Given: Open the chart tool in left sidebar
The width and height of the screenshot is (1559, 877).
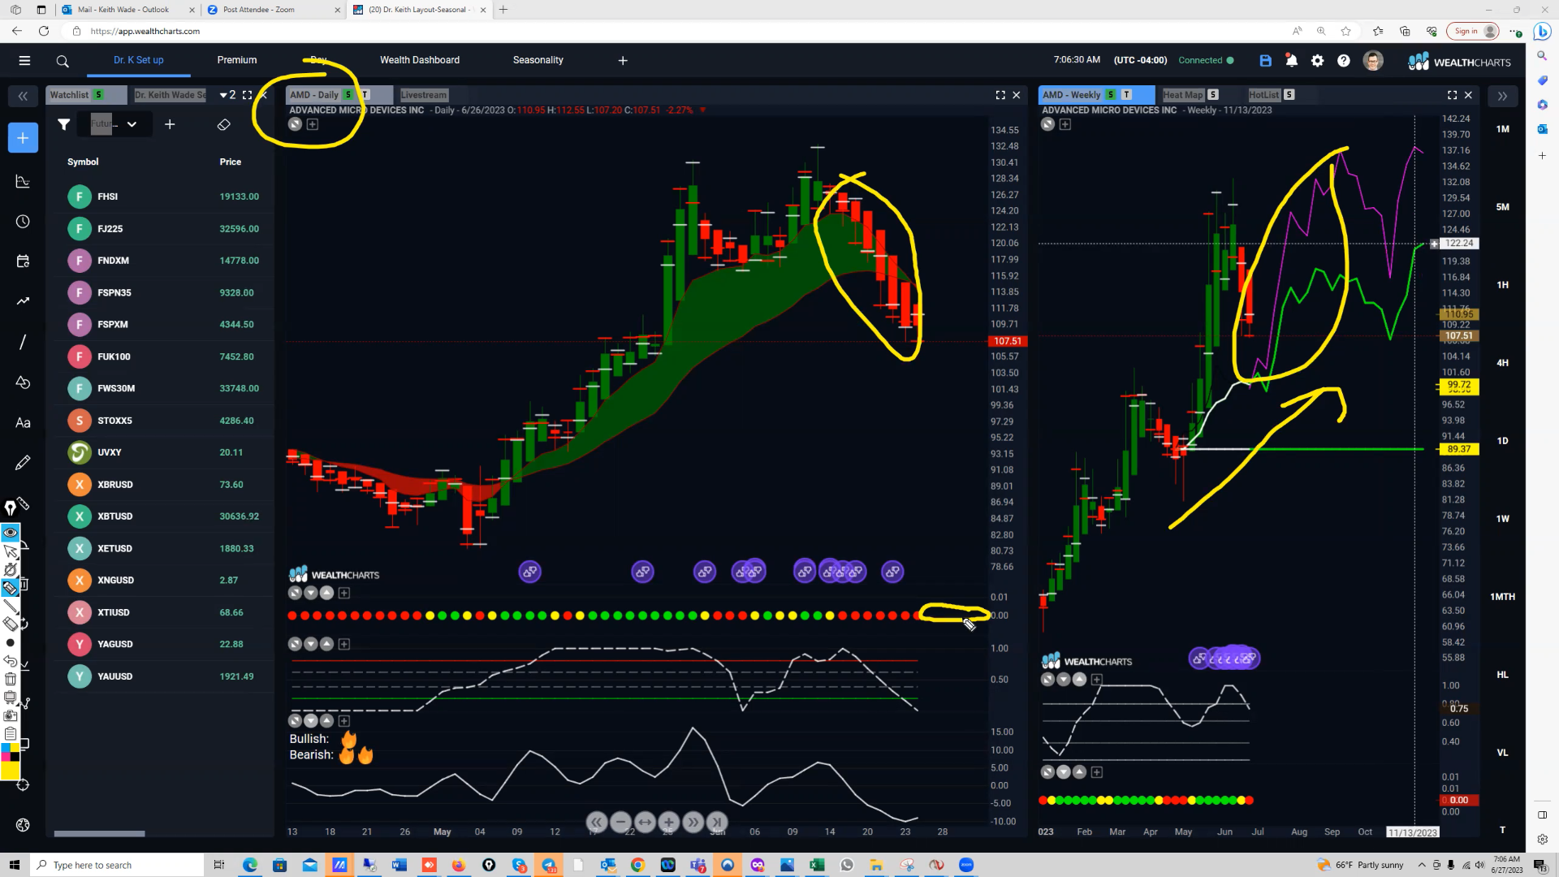Looking at the screenshot, I should click(23, 181).
